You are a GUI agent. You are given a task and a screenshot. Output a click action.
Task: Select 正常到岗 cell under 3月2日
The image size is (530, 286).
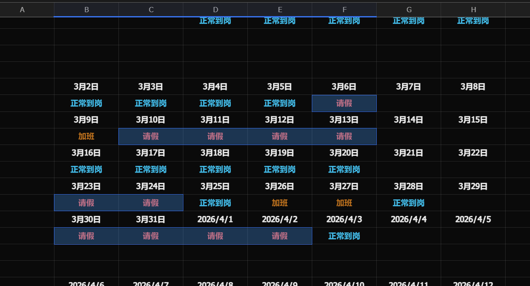click(x=87, y=103)
